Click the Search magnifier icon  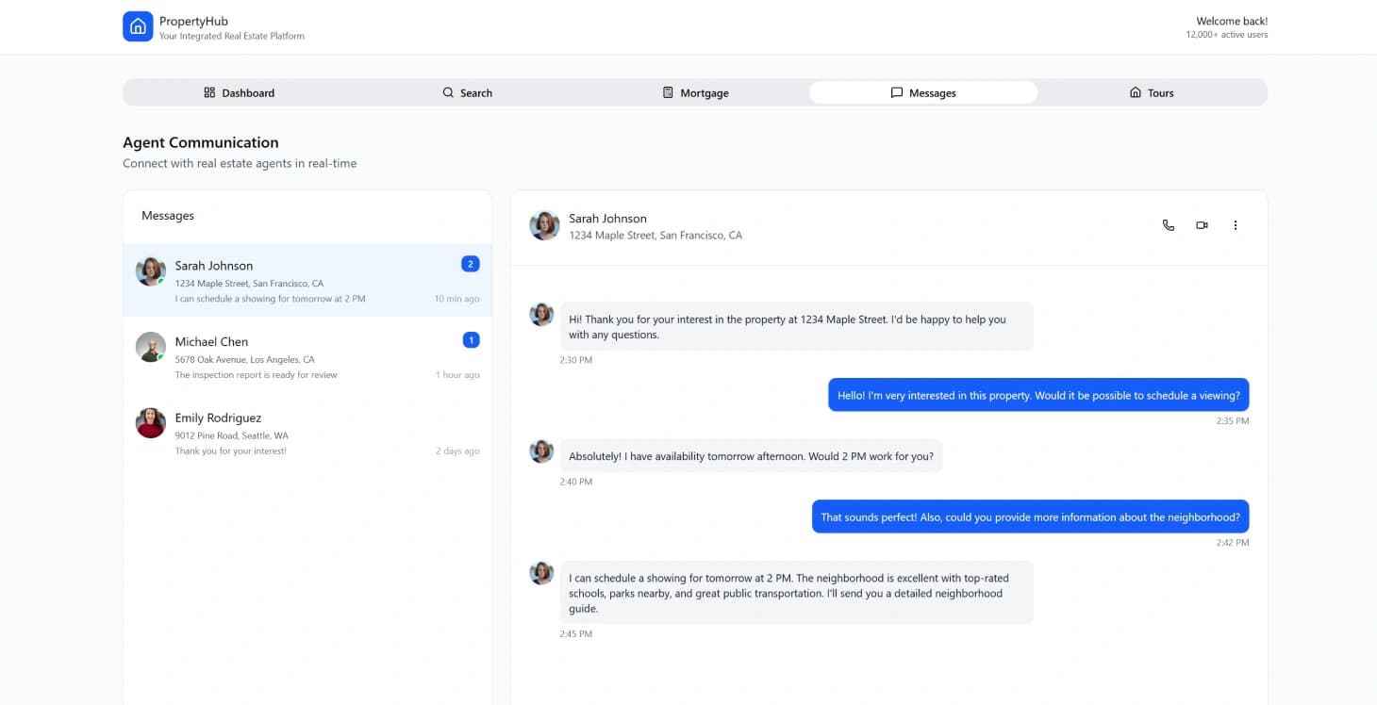[447, 92]
